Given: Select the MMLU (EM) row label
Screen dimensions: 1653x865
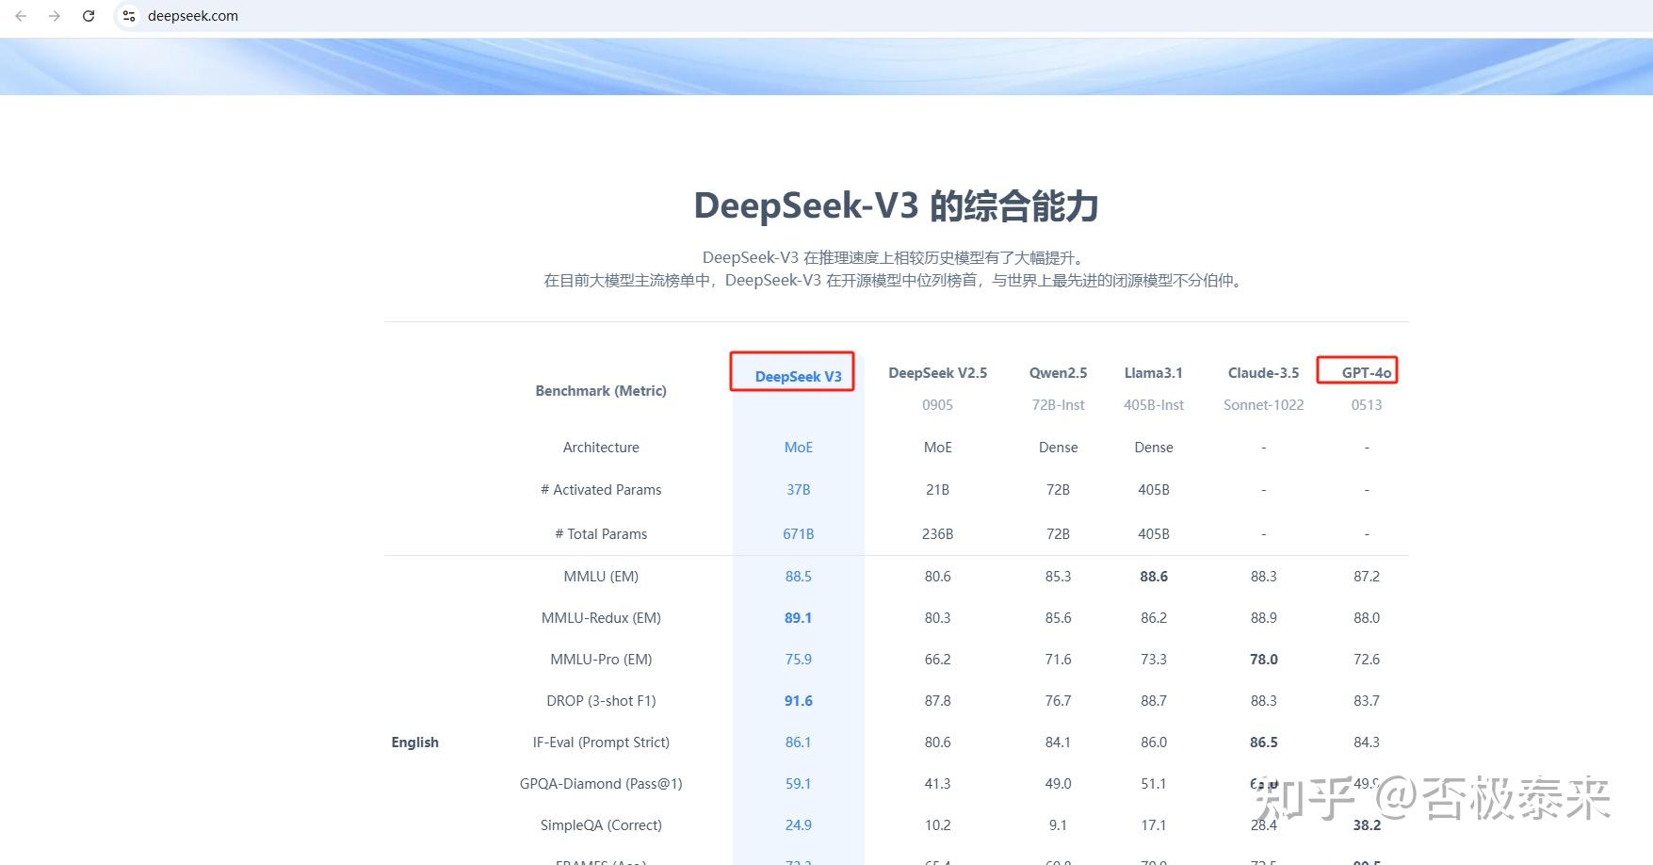Looking at the screenshot, I should pos(601,576).
